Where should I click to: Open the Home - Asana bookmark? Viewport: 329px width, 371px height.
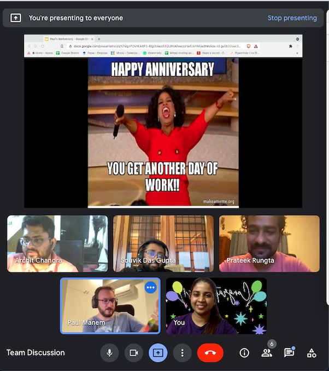pyautogui.click(x=40, y=53)
